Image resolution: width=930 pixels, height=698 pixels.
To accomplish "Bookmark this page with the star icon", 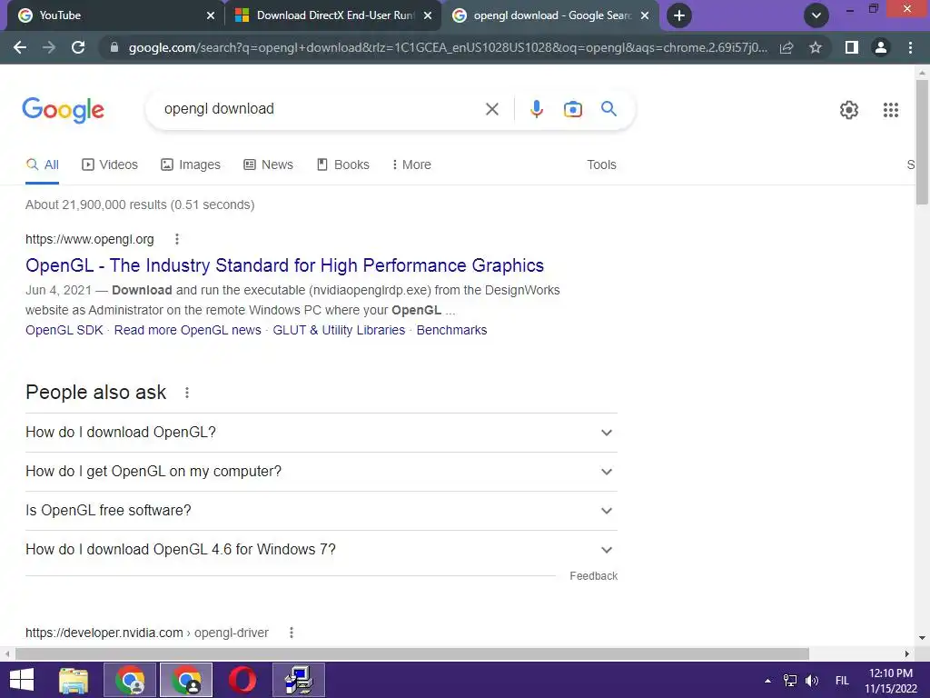I will click(x=816, y=47).
